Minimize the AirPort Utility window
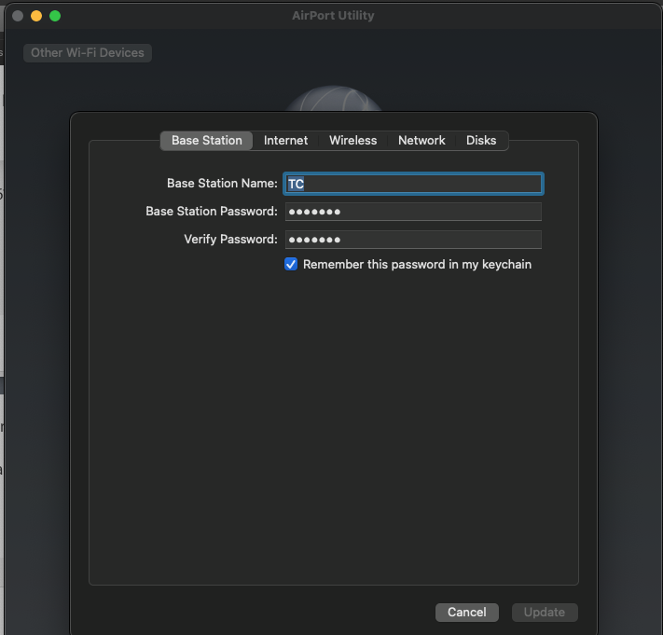 pyautogui.click(x=36, y=16)
